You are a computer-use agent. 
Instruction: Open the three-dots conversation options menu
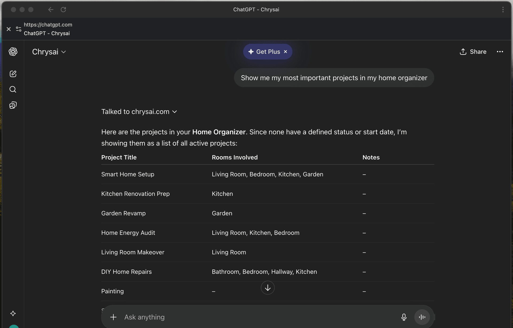[x=500, y=52]
